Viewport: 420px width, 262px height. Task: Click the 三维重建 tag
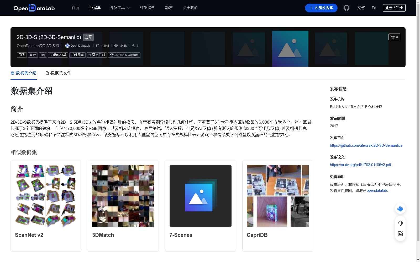tap(77, 55)
